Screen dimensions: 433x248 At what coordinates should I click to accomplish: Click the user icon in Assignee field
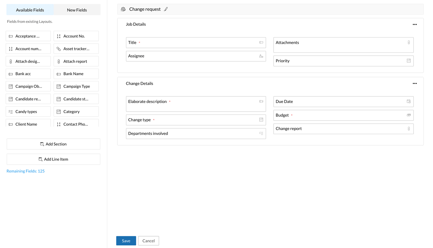point(261,56)
